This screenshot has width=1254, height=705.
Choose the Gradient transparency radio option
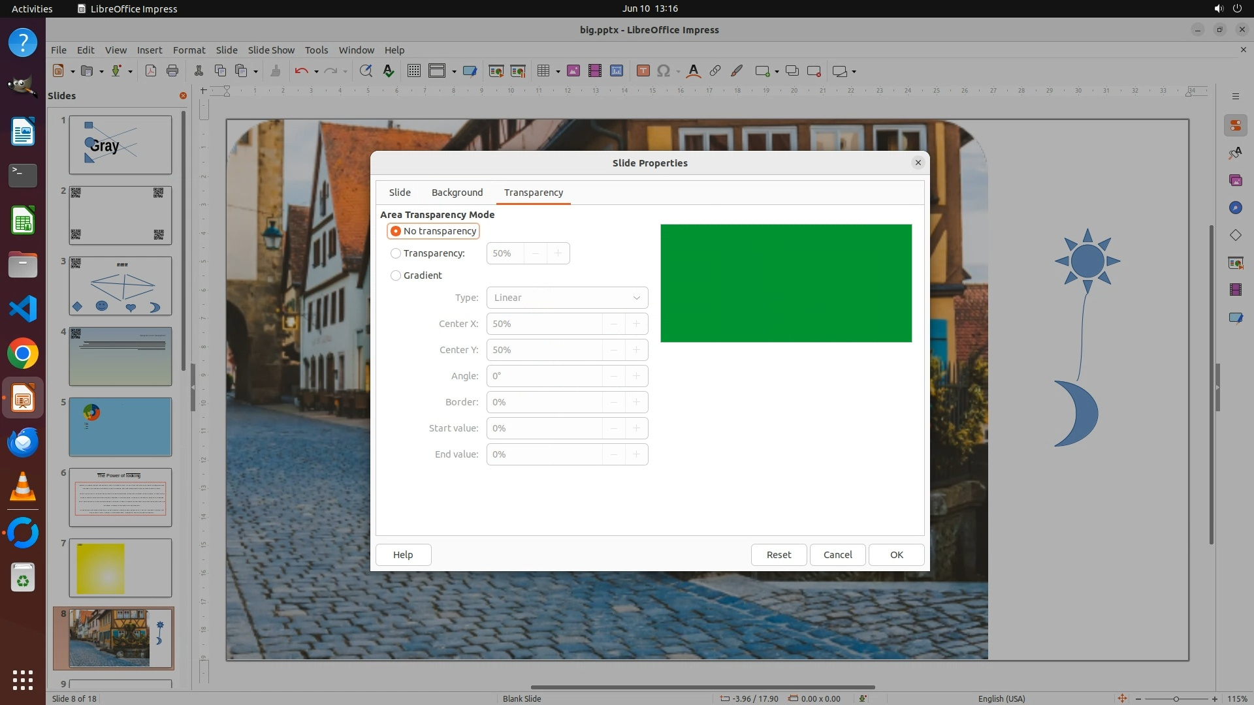point(396,275)
